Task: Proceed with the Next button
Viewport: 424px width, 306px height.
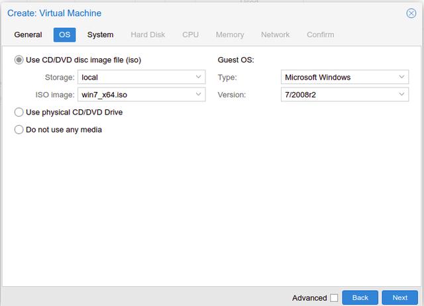Action: pyautogui.click(x=400, y=297)
